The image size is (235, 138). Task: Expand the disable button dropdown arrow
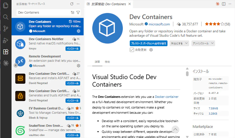pyautogui.click(x=186, y=43)
